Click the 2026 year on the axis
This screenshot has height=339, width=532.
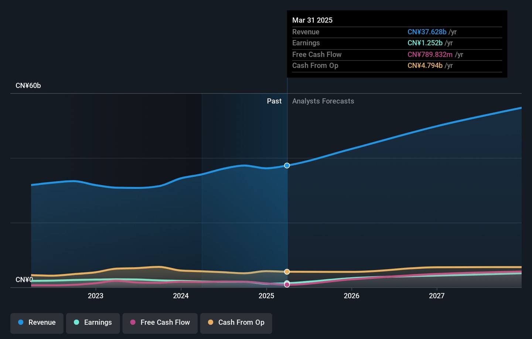tap(351, 296)
